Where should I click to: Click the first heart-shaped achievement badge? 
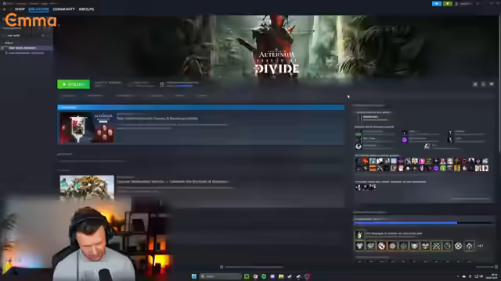click(x=360, y=246)
